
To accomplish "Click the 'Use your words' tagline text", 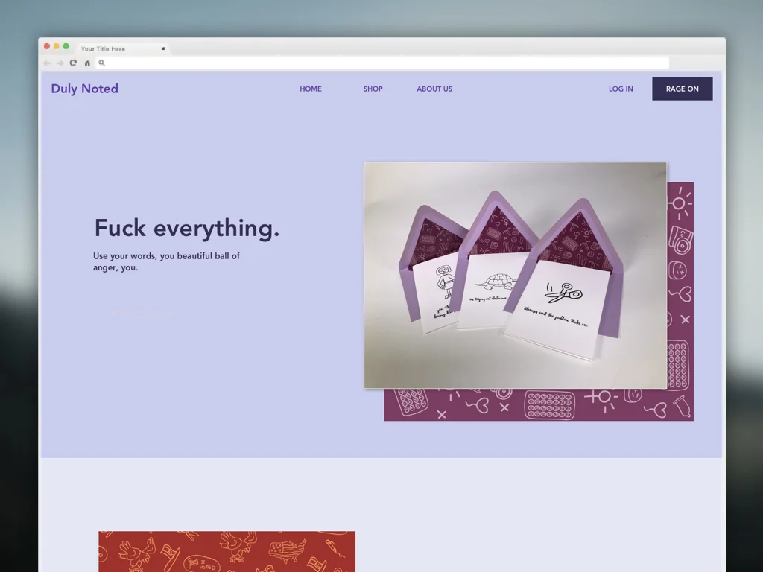I will coord(166,261).
